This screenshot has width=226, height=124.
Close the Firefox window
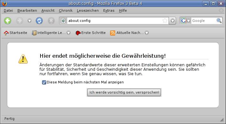coord(221,3)
